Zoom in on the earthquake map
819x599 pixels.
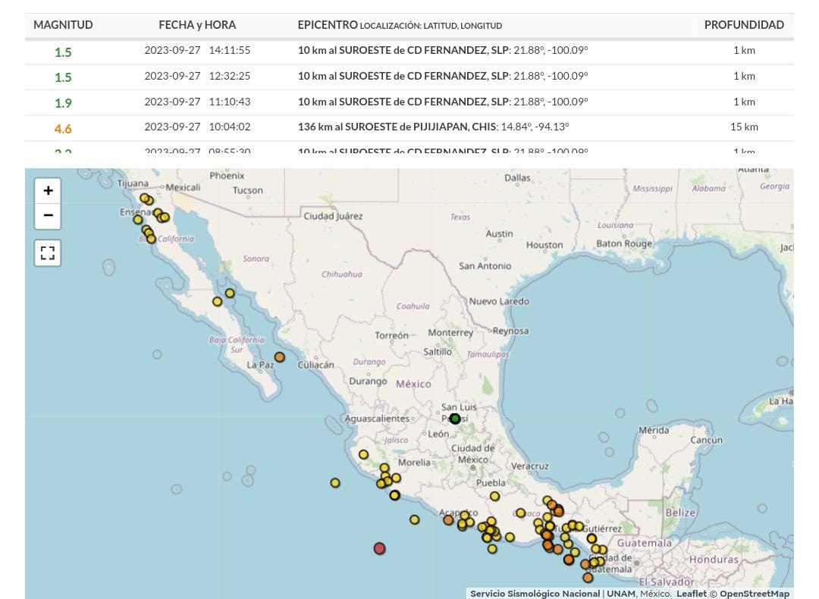[48, 190]
